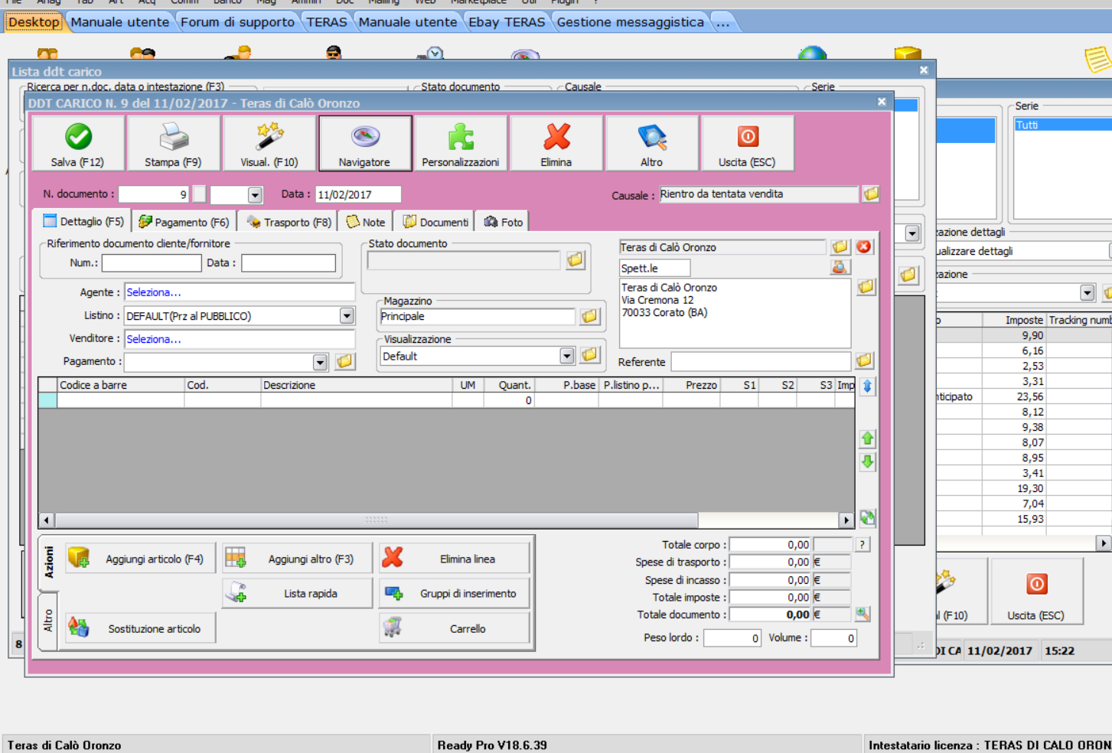Save the document with Salva (F12)
The height and width of the screenshot is (753, 1112).
pos(78,143)
